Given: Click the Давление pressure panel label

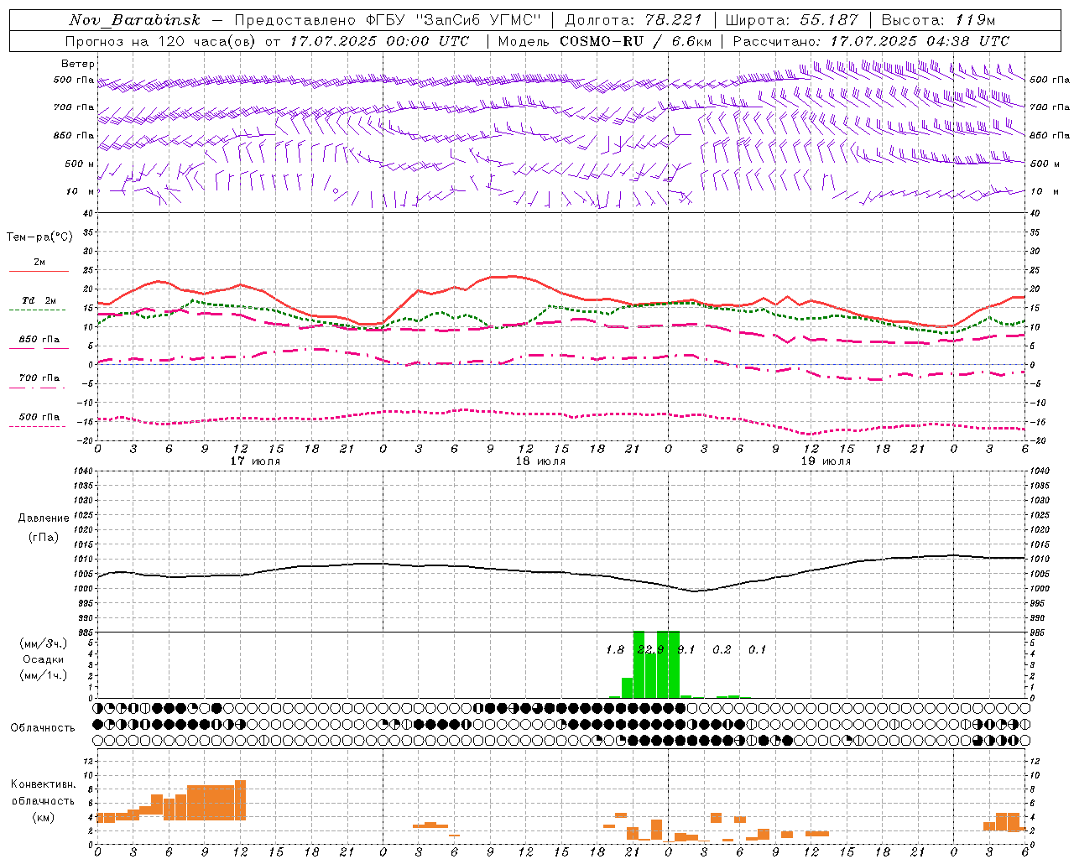Looking at the screenshot, I should (x=44, y=518).
